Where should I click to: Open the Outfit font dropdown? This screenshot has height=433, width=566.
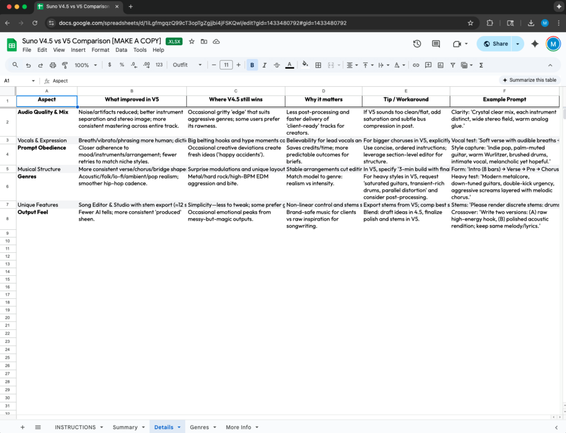[187, 65]
